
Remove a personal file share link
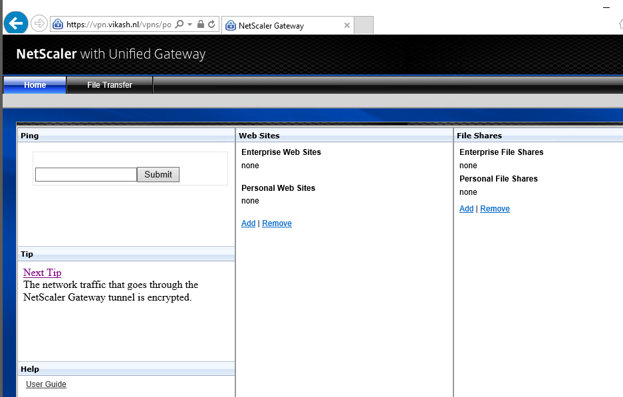(x=495, y=209)
